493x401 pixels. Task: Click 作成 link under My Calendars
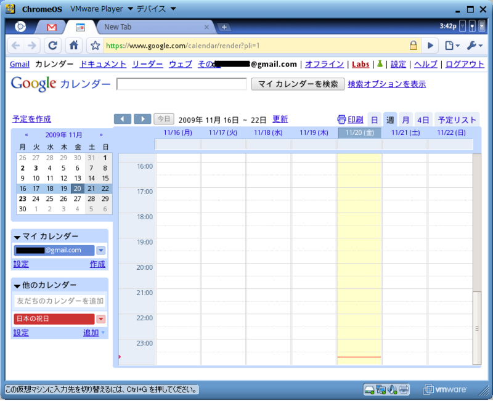97,264
